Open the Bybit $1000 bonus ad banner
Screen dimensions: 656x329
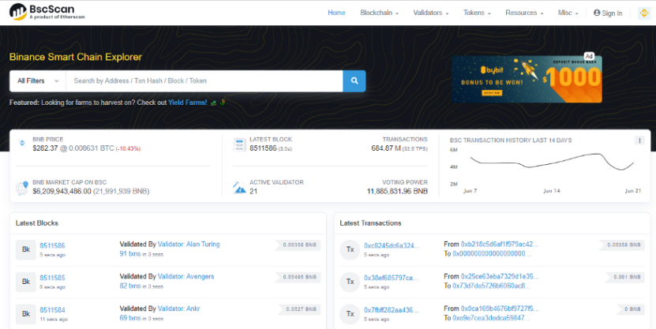(527, 79)
